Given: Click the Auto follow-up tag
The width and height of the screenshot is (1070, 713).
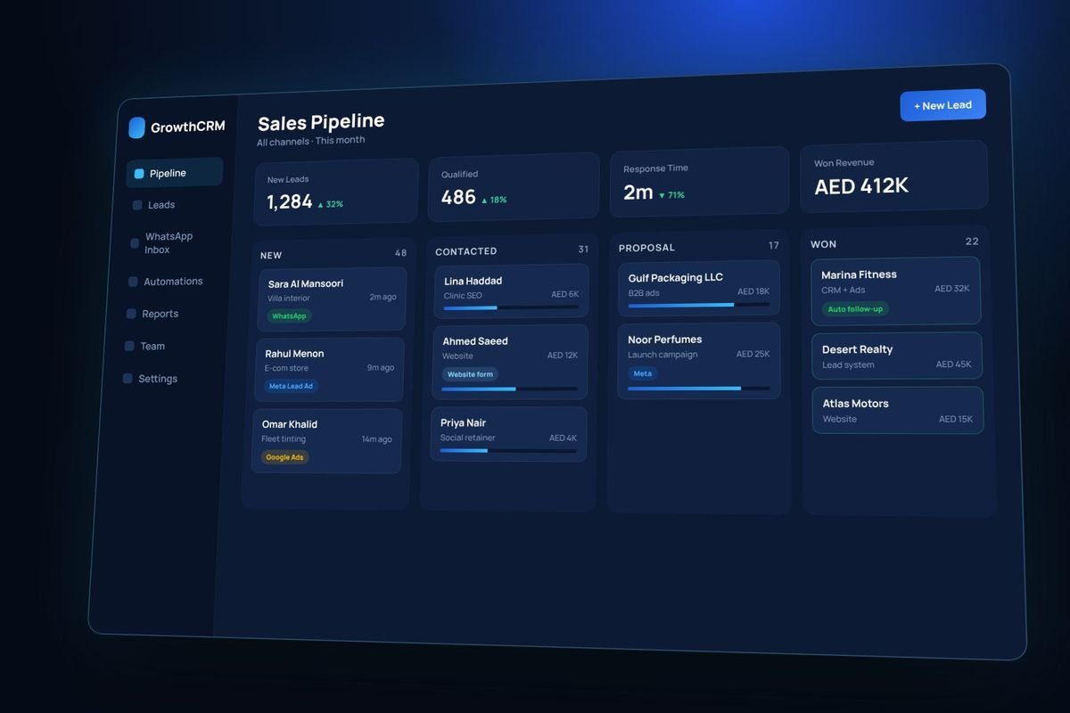Looking at the screenshot, I should tap(855, 309).
